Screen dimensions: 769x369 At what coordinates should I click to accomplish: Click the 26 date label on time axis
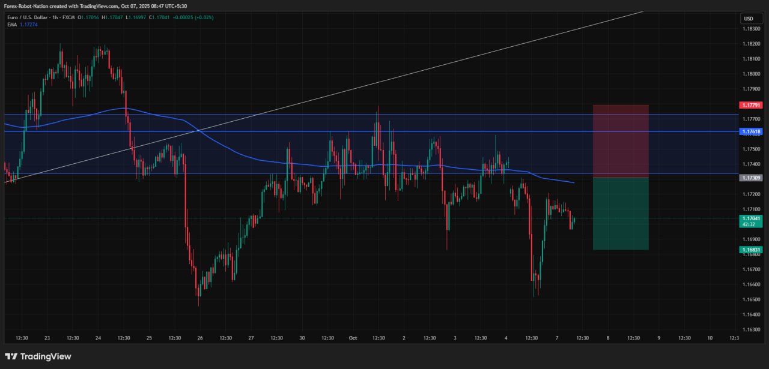199,338
